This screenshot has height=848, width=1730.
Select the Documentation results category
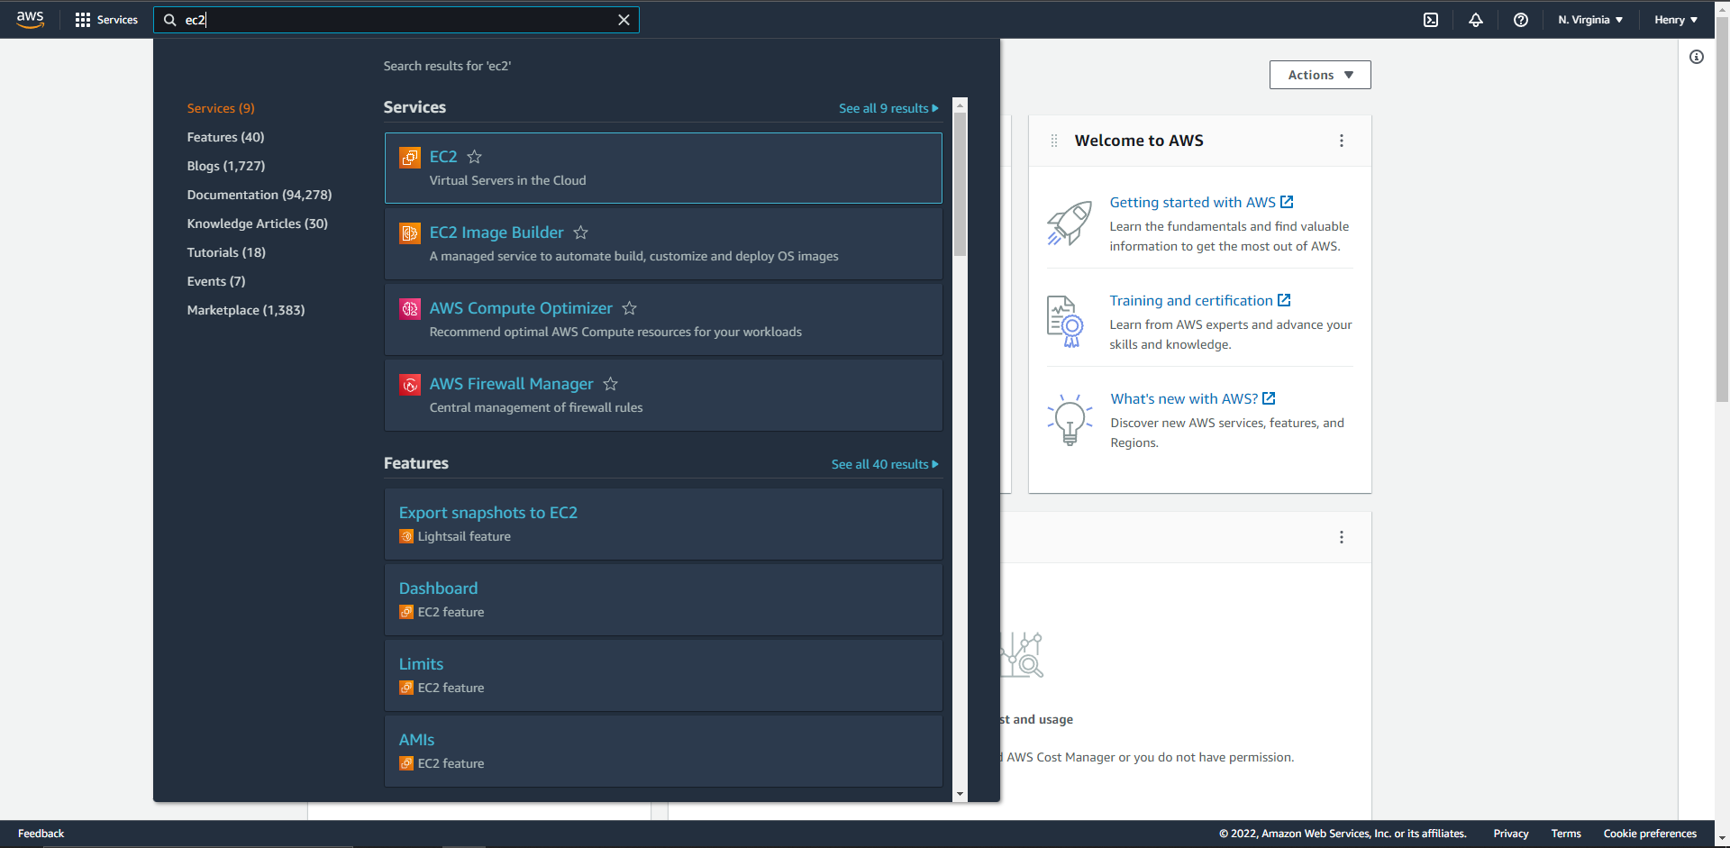(259, 195)
